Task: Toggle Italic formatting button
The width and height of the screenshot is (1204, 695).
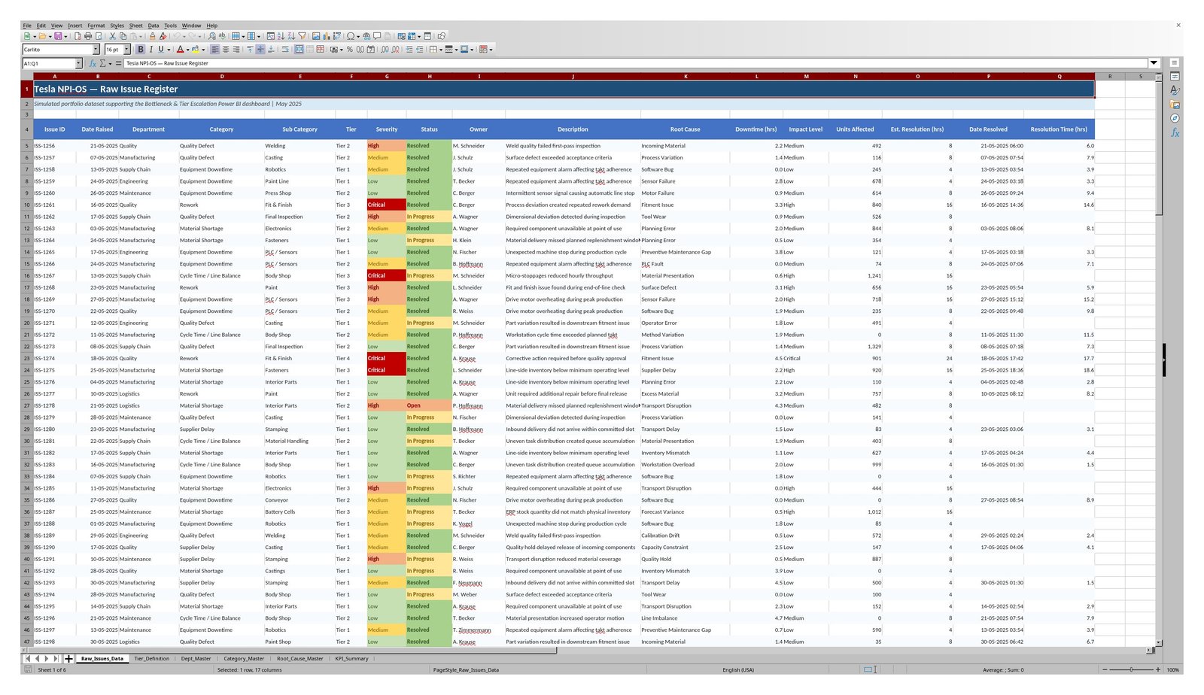Action: (151, 50)
